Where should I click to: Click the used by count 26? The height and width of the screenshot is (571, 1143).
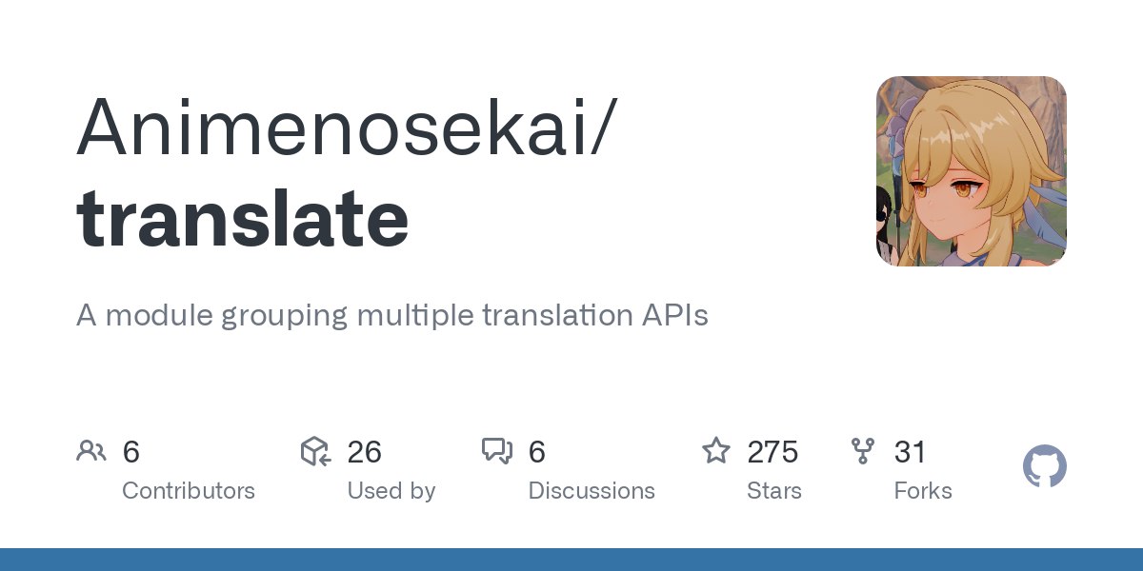tap(365, 452)
